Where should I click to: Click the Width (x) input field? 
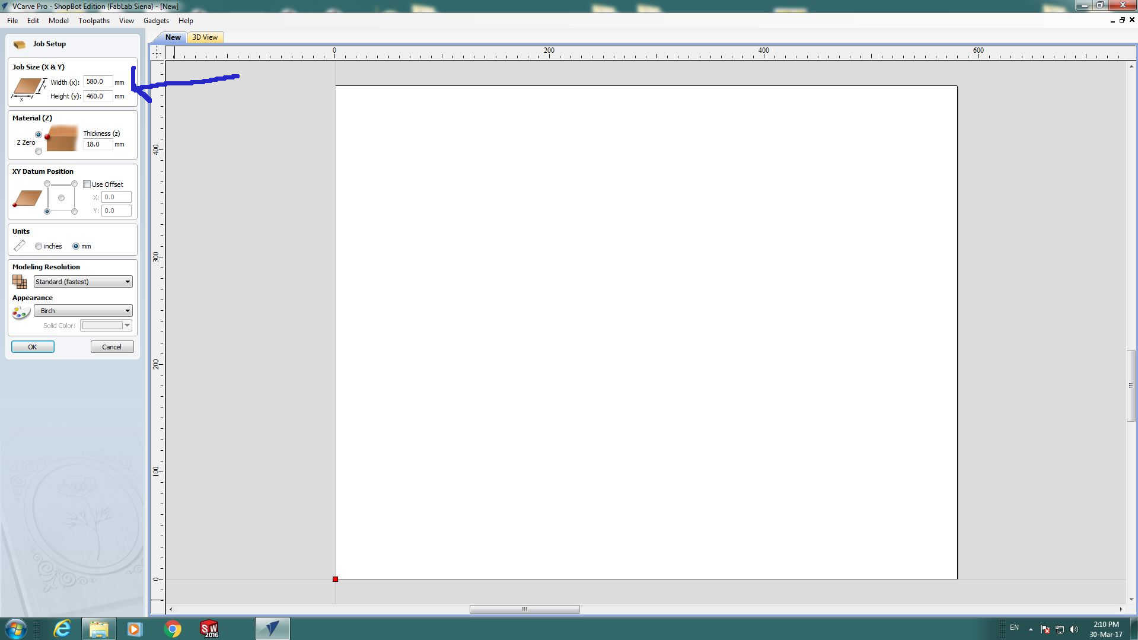[98, 82]
